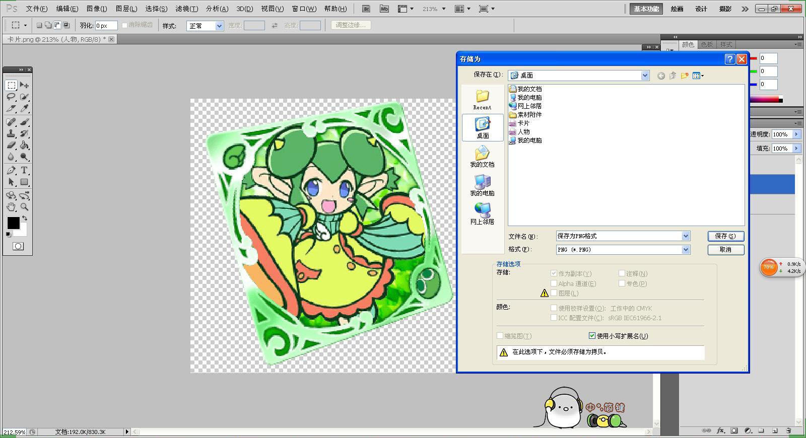The image size is (806, 438).
Task: Click the 取消 button in save dialog
Action: [725, 250]
